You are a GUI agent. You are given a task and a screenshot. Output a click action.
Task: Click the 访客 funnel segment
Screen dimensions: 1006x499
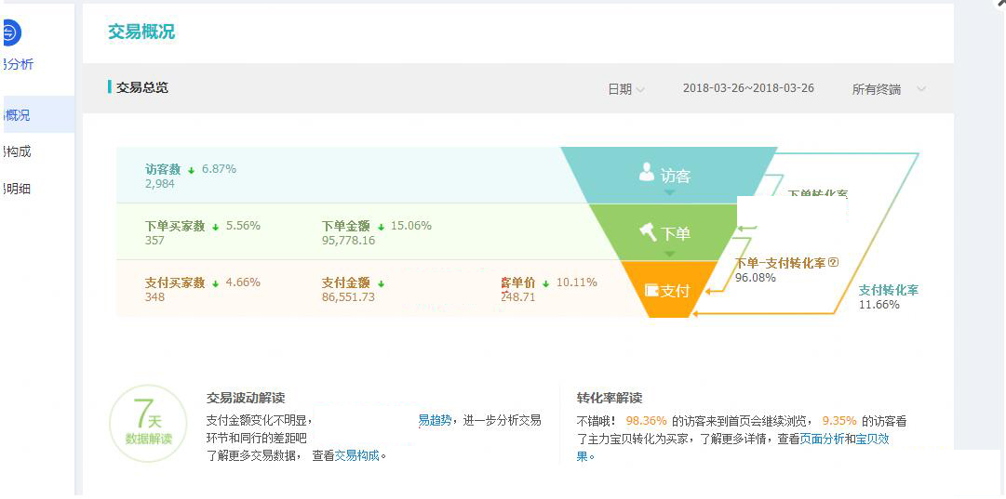[669, 175]
